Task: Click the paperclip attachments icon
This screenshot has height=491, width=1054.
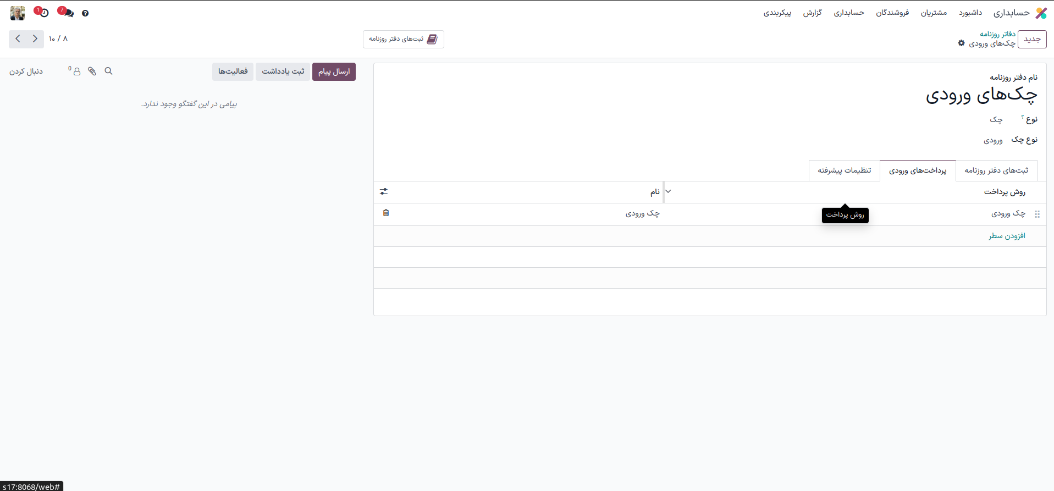Action: coord(92,71)
